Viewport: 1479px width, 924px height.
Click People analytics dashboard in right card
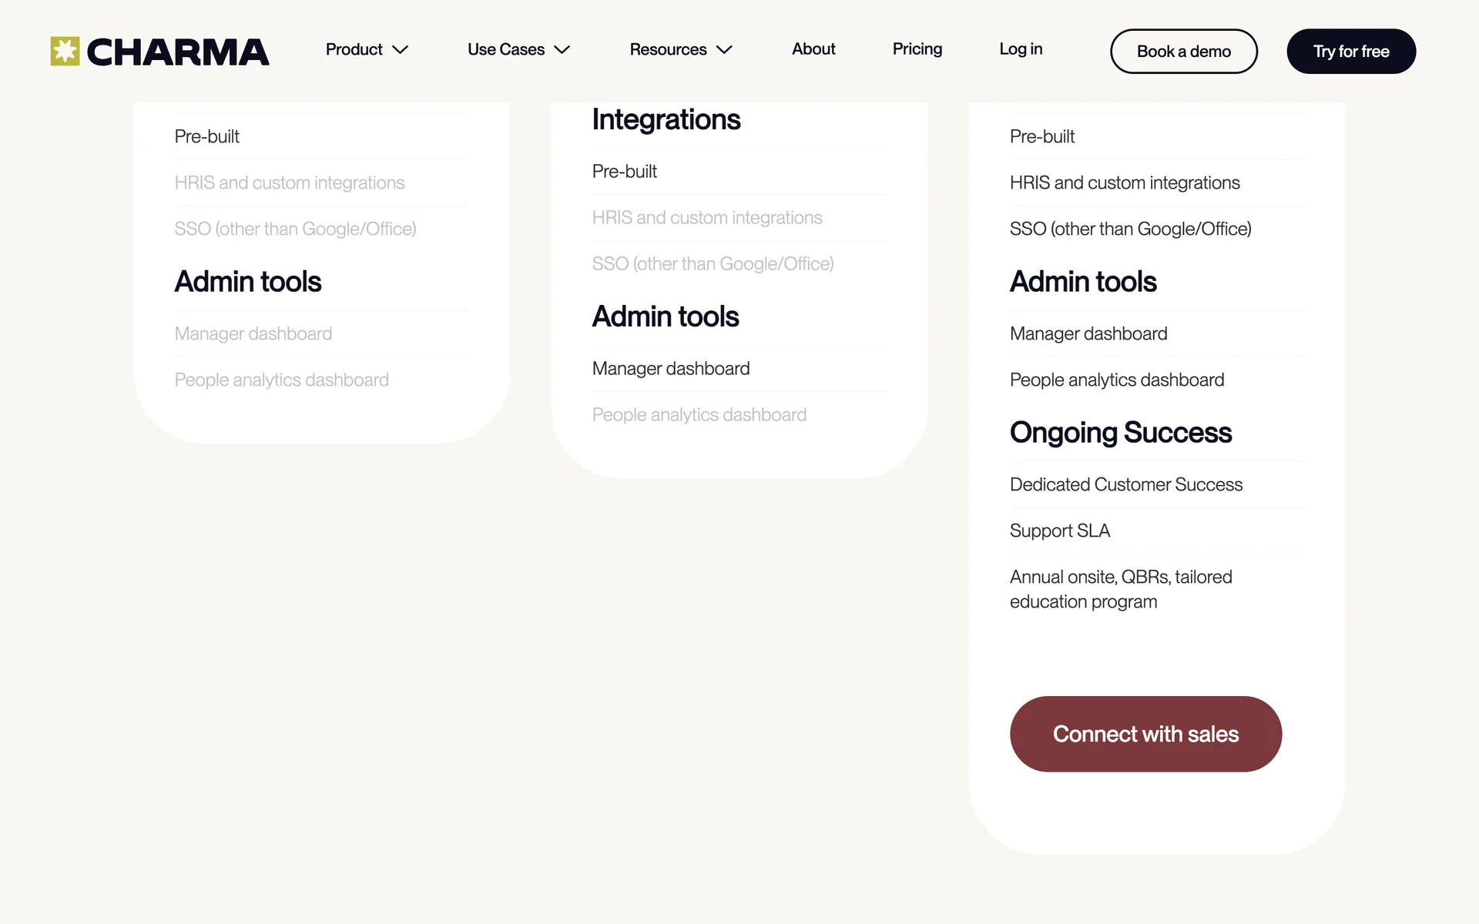[1116, 380]
